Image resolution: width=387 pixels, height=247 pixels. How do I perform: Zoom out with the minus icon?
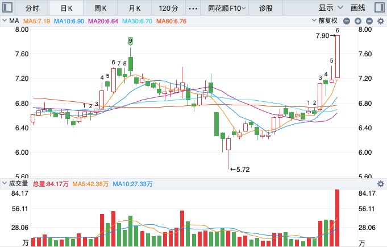[369, 21]
